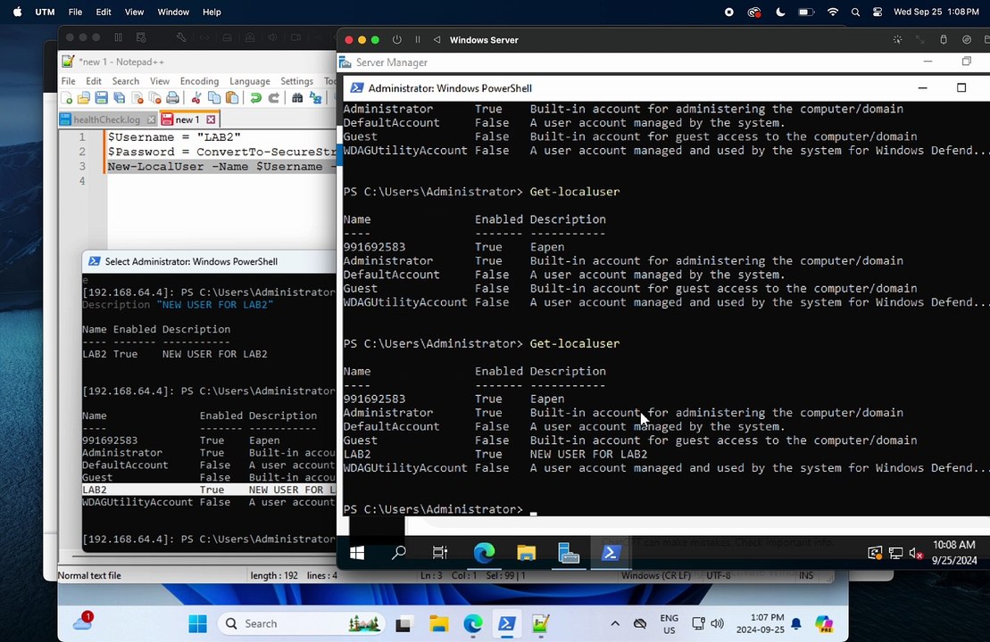The width and height of the screenshot is (990, 642).
Task: Click the Copilot Preview icon on Windows 11 taskbar
Action: 824,623
